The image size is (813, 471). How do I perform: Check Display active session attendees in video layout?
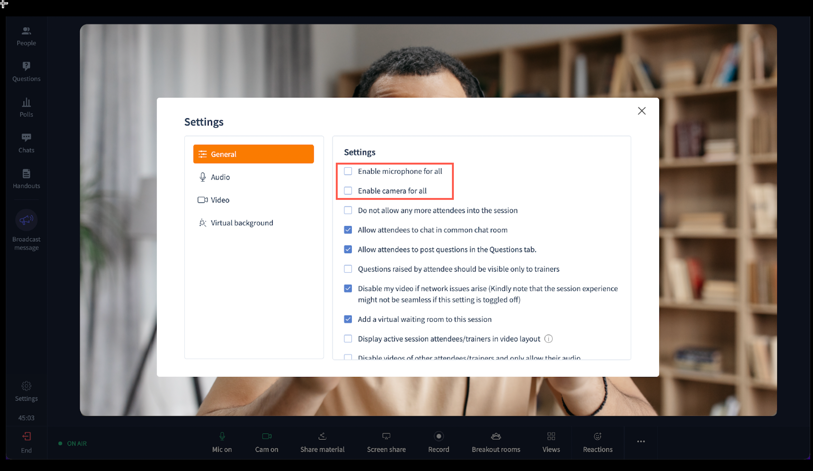(348, 339)
